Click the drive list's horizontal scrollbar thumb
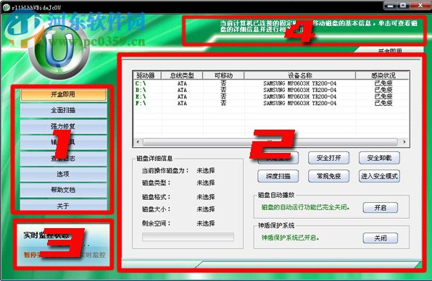The height and width of the screenshot is (281, 432). pyautogui.click(x=270, y=142)
